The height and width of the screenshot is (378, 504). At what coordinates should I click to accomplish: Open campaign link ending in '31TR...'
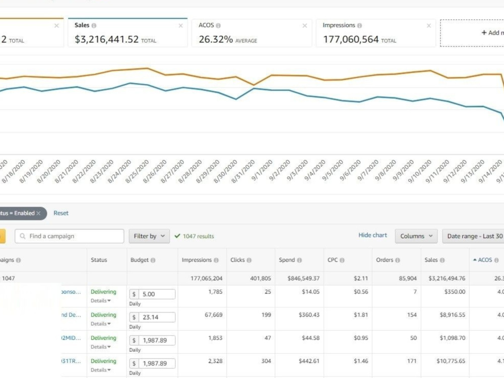click(71, 361)
